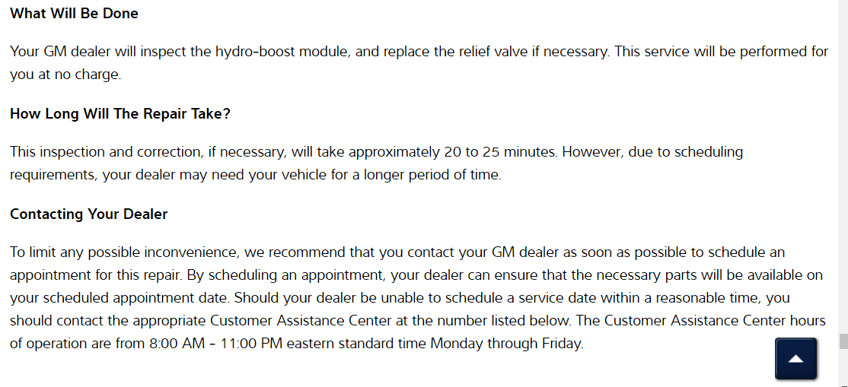
Task: Click the "Contacting Your Dealer" heading
Action: 88,214
